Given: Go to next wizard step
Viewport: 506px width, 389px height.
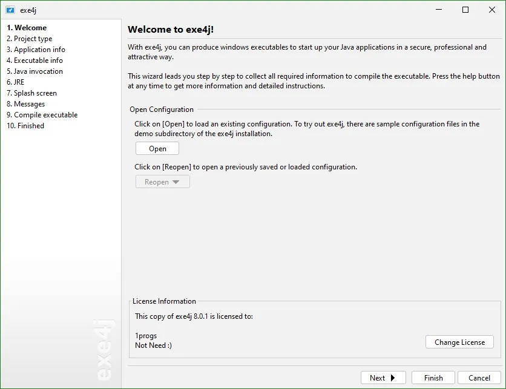Looking at the screenshot, I should (x=383, y=378).
